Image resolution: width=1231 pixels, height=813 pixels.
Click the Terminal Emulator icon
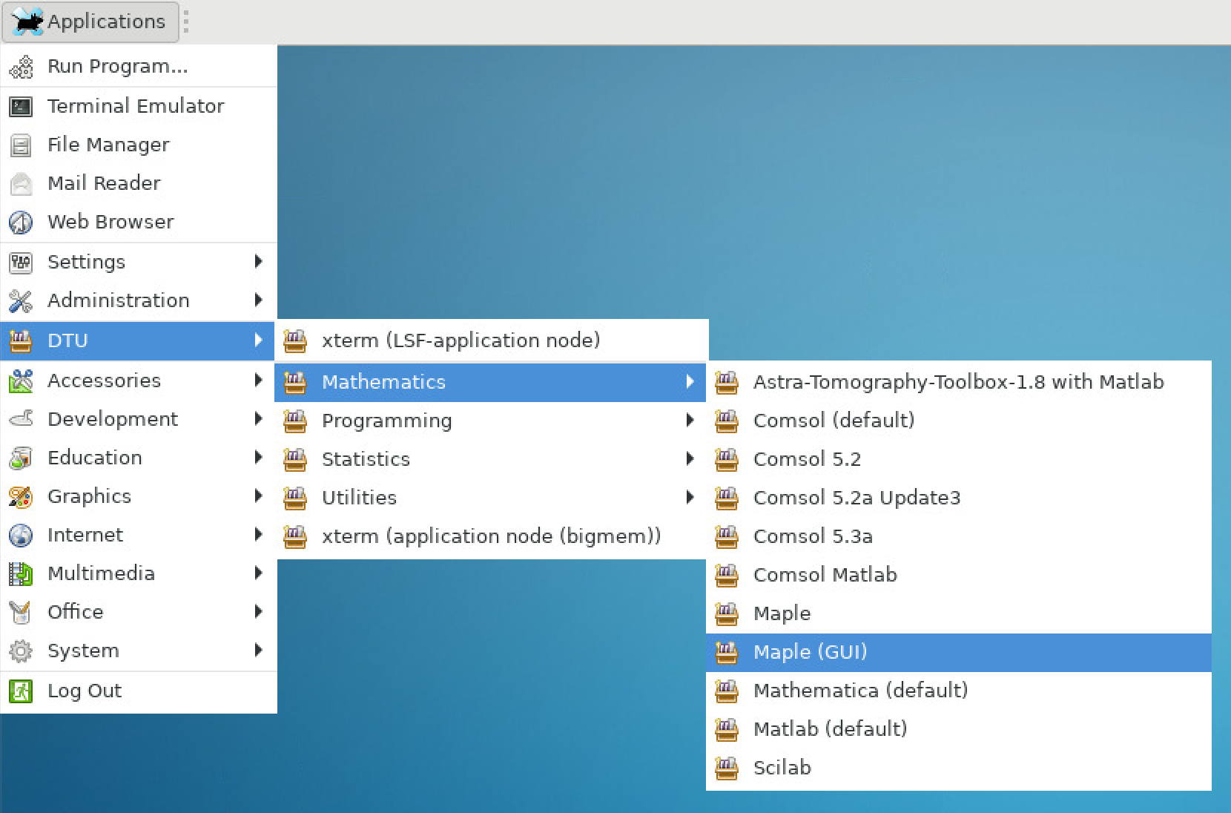click(21, 107)
